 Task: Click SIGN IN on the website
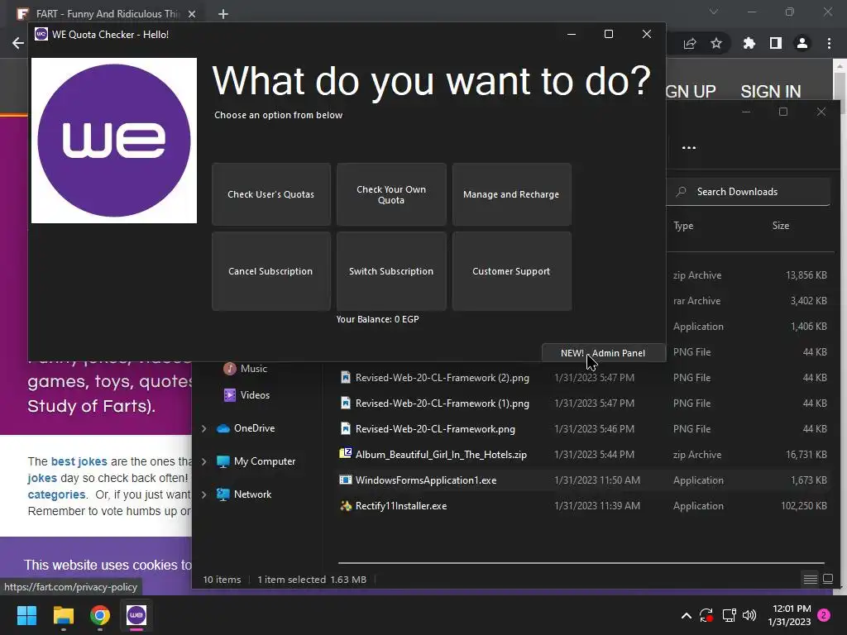[x=770, y=92]
